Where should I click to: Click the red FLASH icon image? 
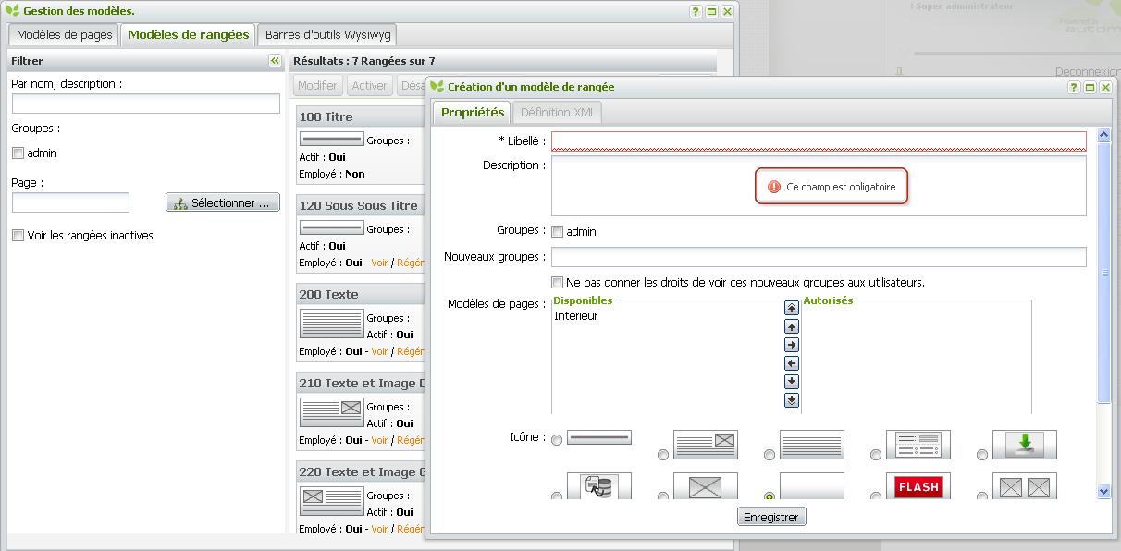(x=918, y=486)
